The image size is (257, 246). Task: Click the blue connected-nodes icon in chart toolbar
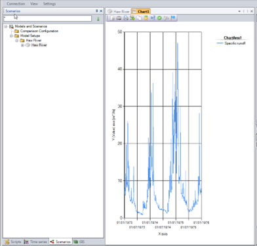coord(153,18)
